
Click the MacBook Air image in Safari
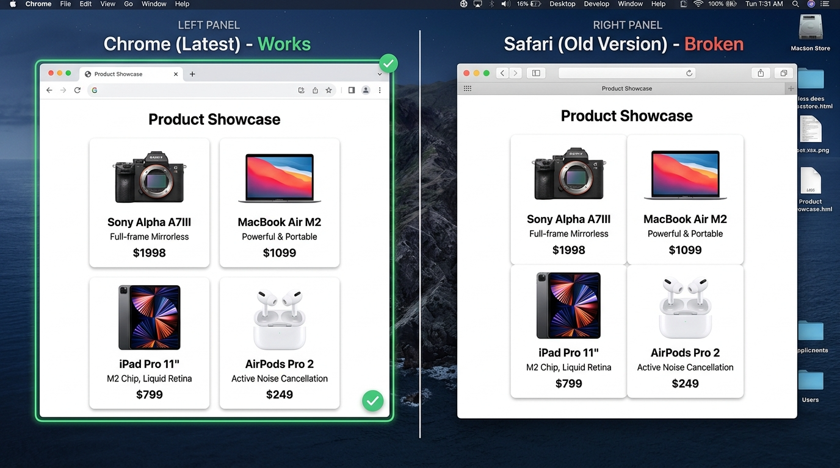[686, 175]
